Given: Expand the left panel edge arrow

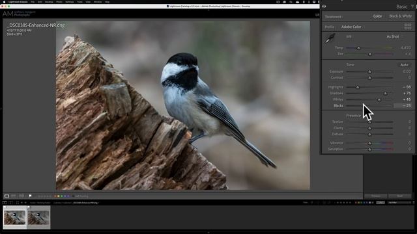Looking at the screenshot, I should click(x=1, y=109).
